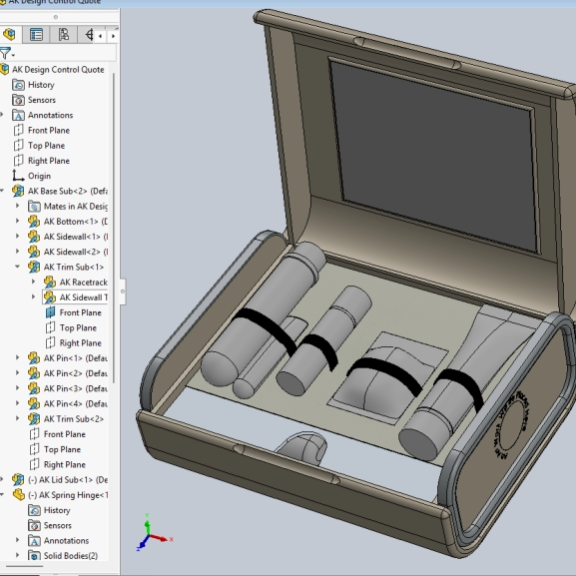Click the XYZ orientation triad in viewport

pos(154,533)
